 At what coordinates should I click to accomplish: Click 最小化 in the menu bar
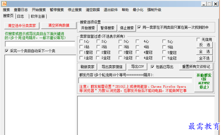(x=138, y=10)
